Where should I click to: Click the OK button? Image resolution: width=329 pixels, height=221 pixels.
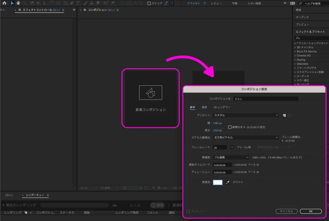(x=311, y=211)
